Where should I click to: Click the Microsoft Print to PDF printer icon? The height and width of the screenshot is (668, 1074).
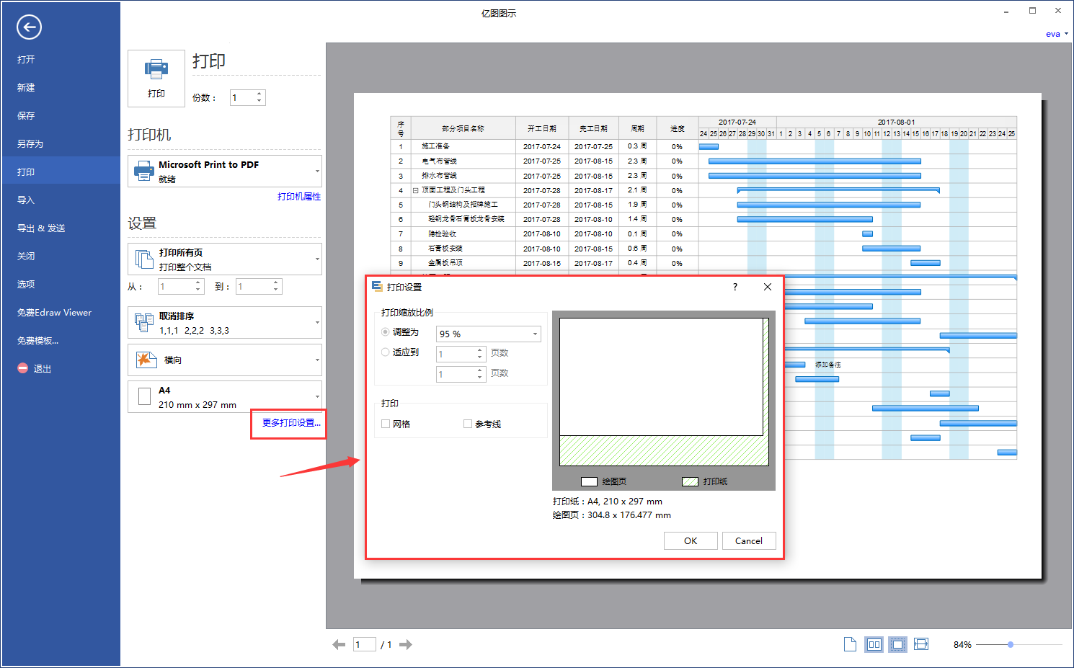coord(144,171)
